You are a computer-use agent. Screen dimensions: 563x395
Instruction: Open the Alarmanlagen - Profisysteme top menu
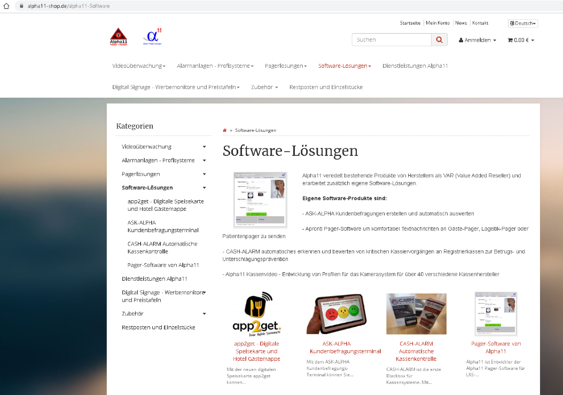click(215, 66)
